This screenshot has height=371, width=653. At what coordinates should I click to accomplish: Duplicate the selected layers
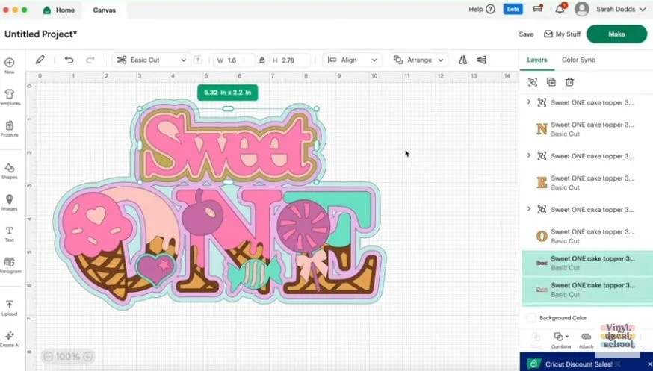coord(551,82)
